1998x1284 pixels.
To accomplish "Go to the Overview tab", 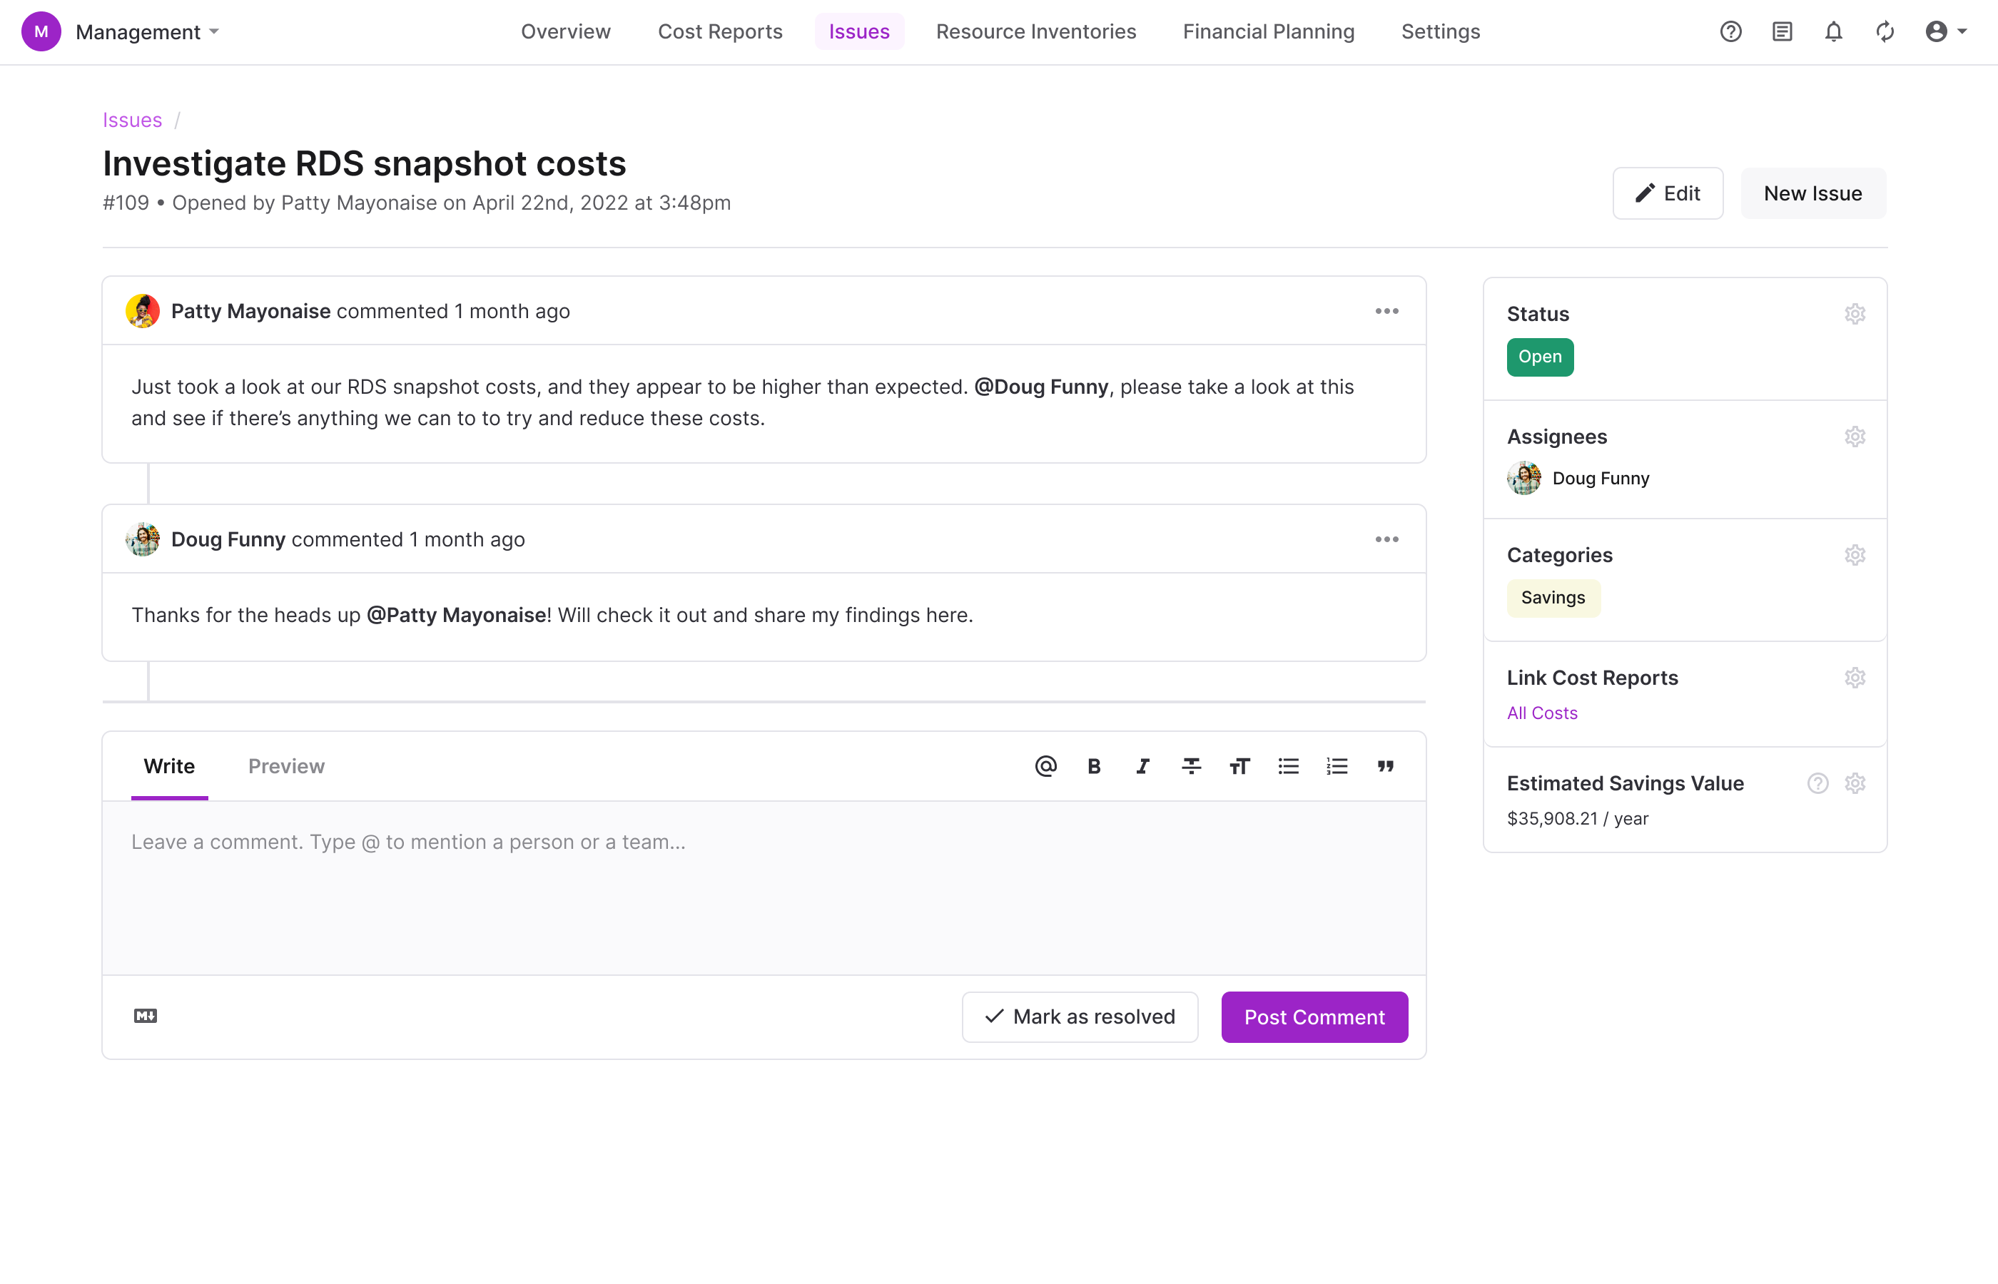I will 565,31.
